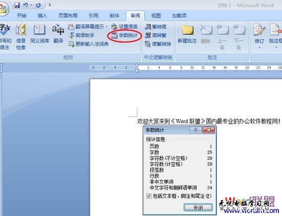Open Customize Quick Access Toolbar dropdown
Viewport: 282px width, 216px height.
click(x=50, y=5)
